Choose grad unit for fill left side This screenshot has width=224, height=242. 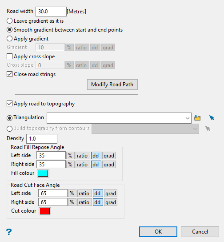(109, 155)
